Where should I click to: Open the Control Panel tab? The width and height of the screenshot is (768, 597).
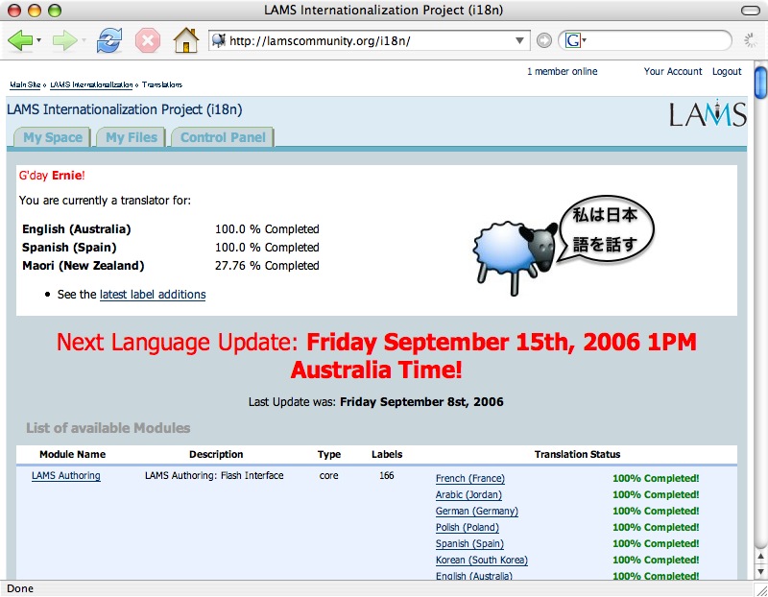[223, 137]
